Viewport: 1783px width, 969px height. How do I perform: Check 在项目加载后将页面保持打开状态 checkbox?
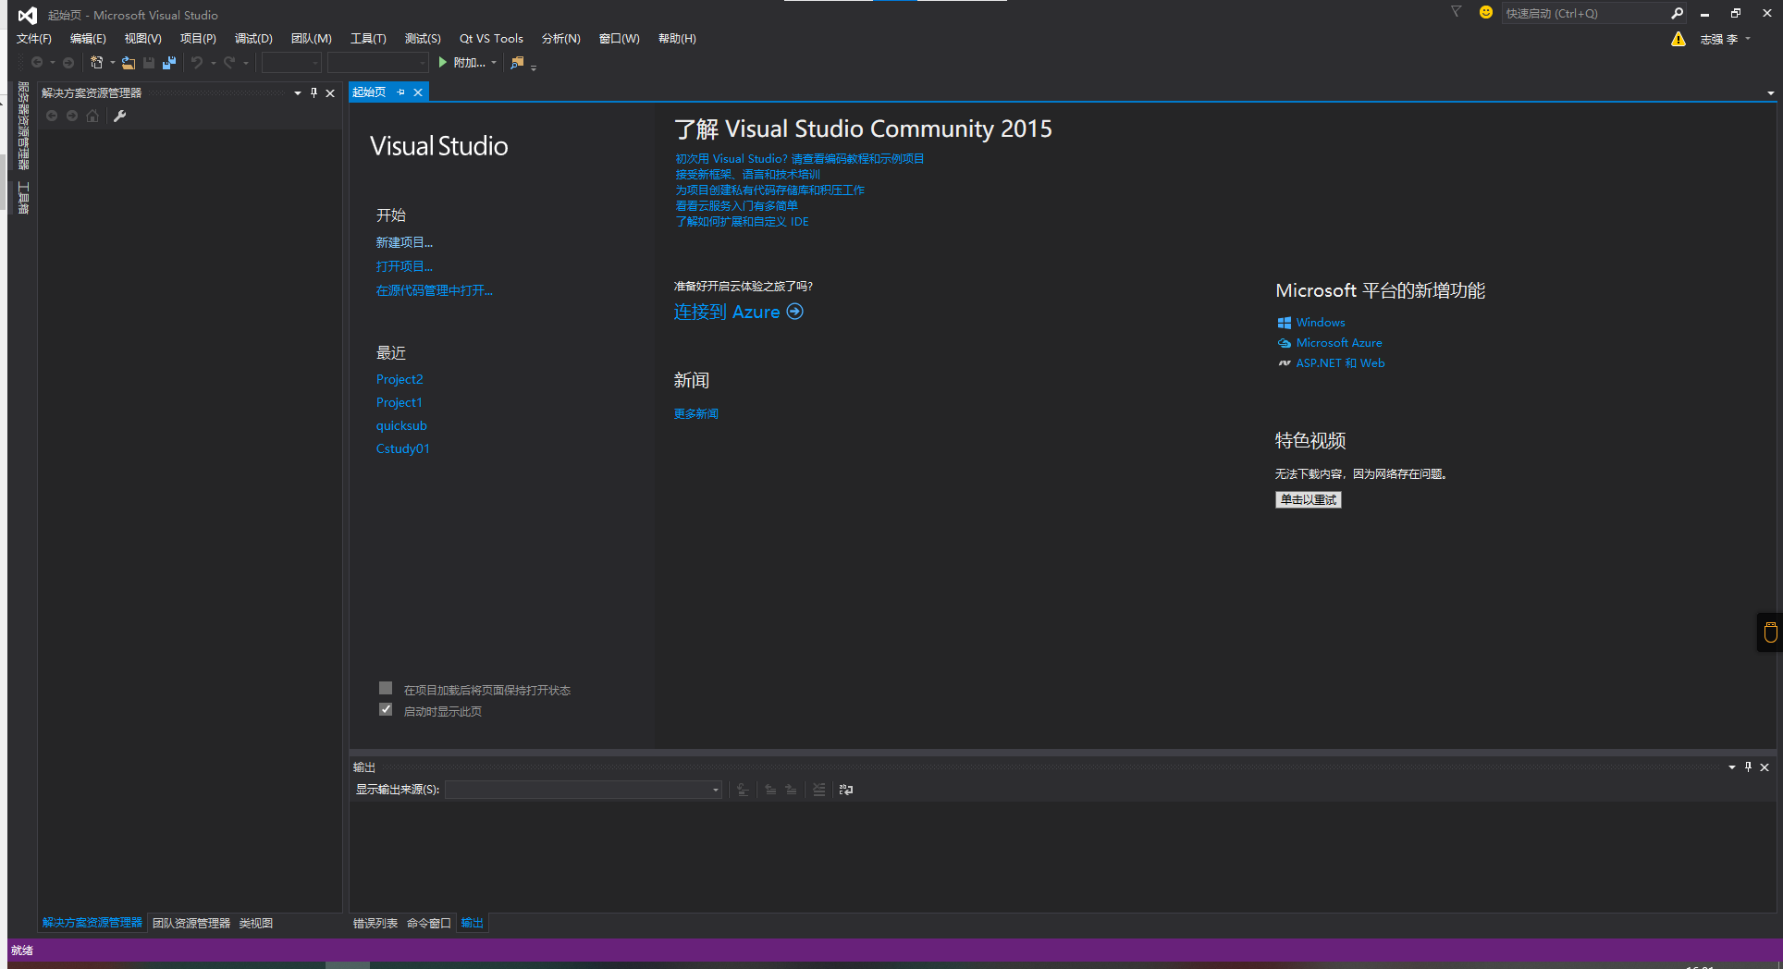[x=386, y=688]
